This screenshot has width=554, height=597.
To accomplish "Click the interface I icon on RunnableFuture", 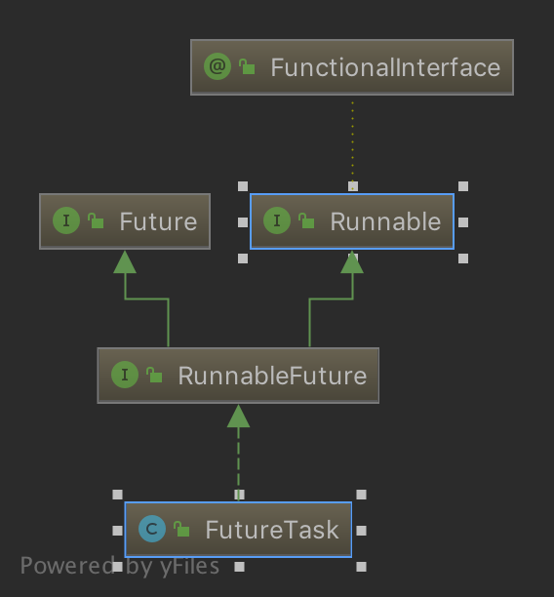I will tap(125, 375).
